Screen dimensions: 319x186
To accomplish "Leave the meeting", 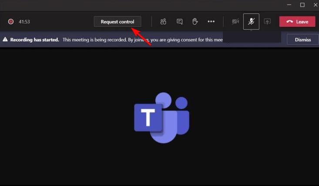I will tap(297, 22).
